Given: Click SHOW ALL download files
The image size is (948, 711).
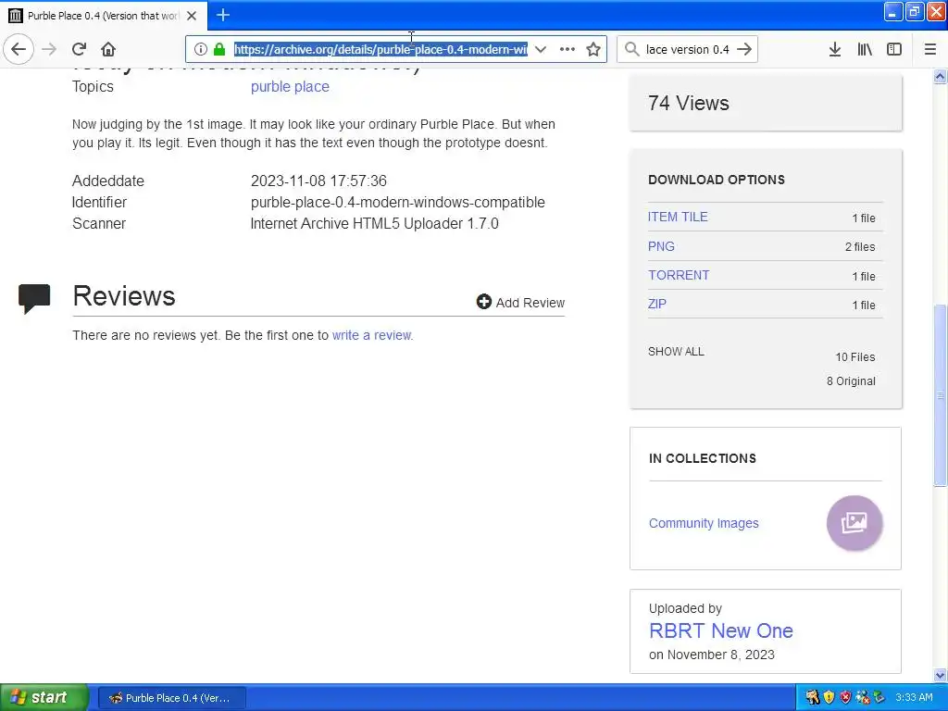Looking at the screenshot, I should [676, 352].
